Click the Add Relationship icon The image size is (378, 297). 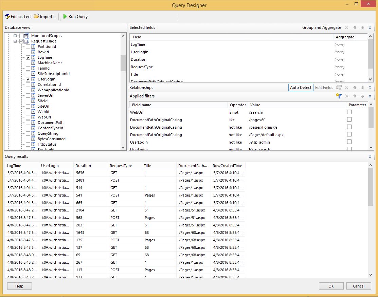coord(339,88)
